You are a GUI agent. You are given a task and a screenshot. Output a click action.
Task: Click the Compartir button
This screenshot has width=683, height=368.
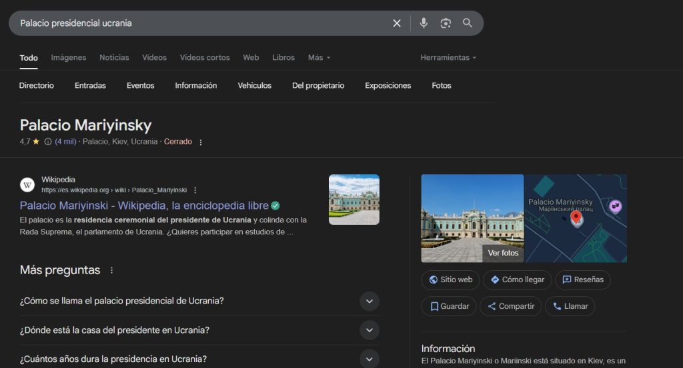click(x=510, y=306)
